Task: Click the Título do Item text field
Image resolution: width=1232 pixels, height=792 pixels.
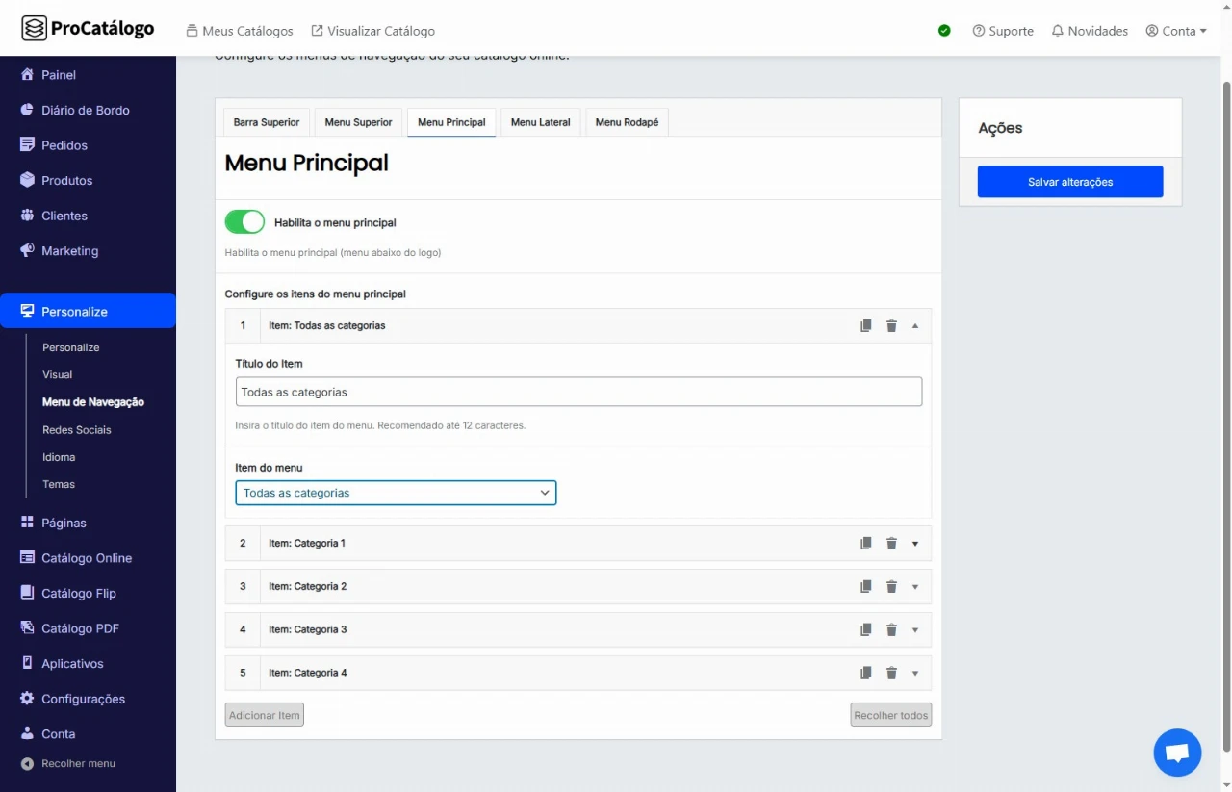Action: [578, 392]
